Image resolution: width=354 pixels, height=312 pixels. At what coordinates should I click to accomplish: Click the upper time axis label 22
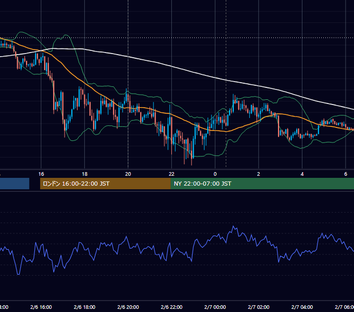coord(172,174)
